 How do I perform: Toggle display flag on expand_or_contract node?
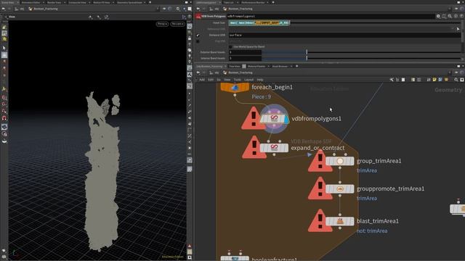[x=286, y=148]
